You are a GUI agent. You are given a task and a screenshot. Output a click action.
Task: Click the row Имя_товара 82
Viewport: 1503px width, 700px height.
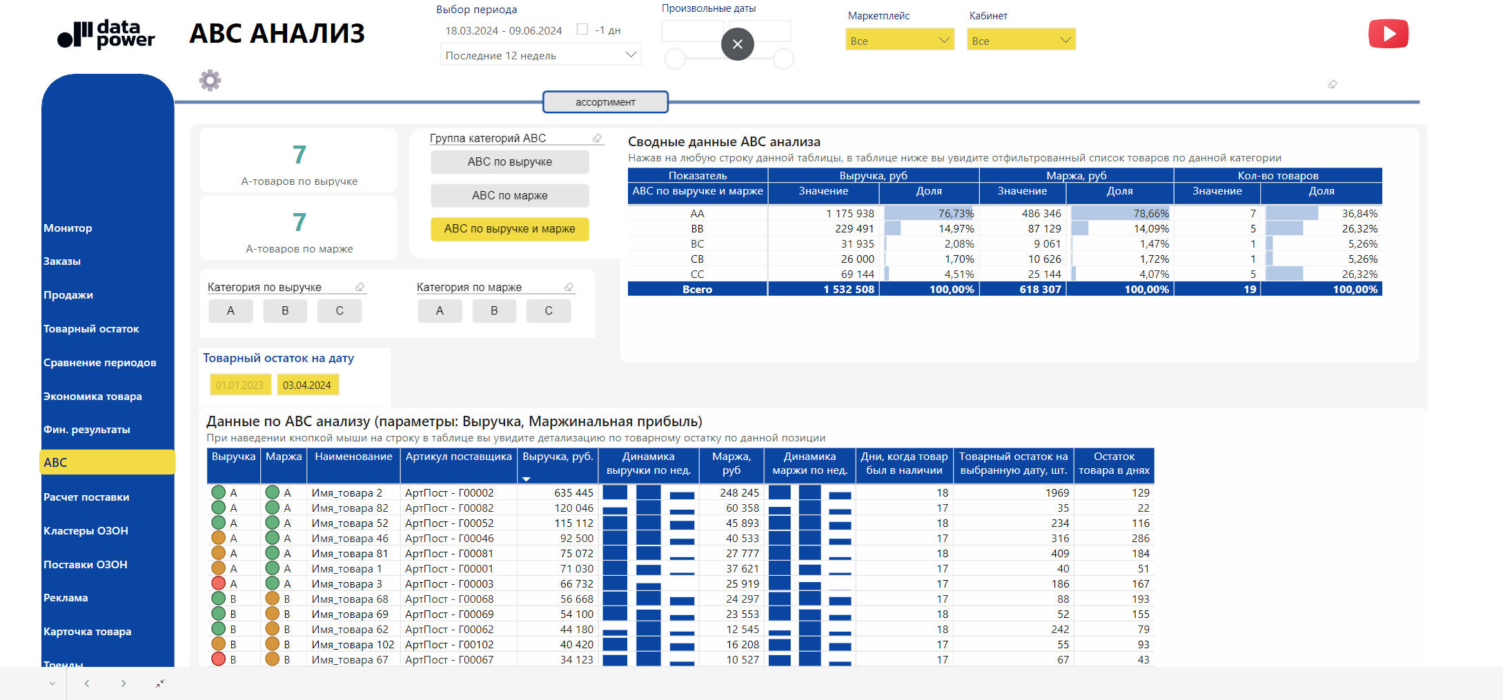coord(680,508)
